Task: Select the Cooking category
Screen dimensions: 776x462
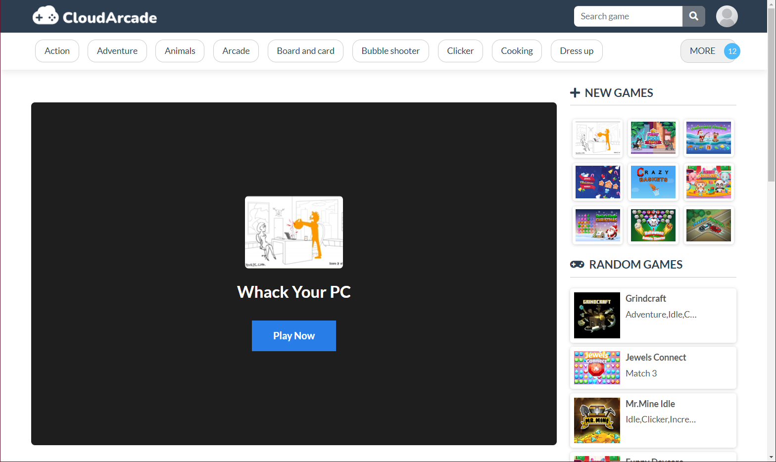Action: [517, 51]
